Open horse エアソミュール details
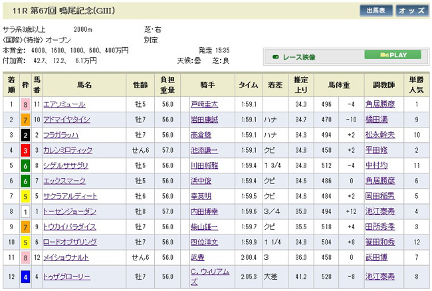The height and width of the screenshot is (291, 432). [64, 104]
